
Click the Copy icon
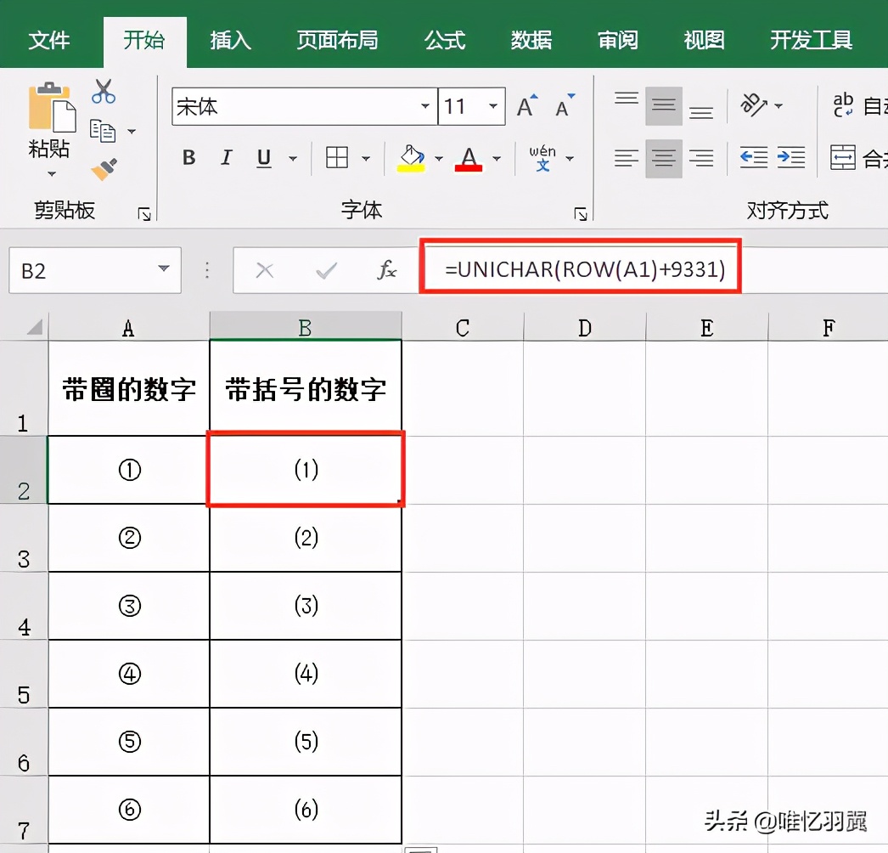[103, 131]
